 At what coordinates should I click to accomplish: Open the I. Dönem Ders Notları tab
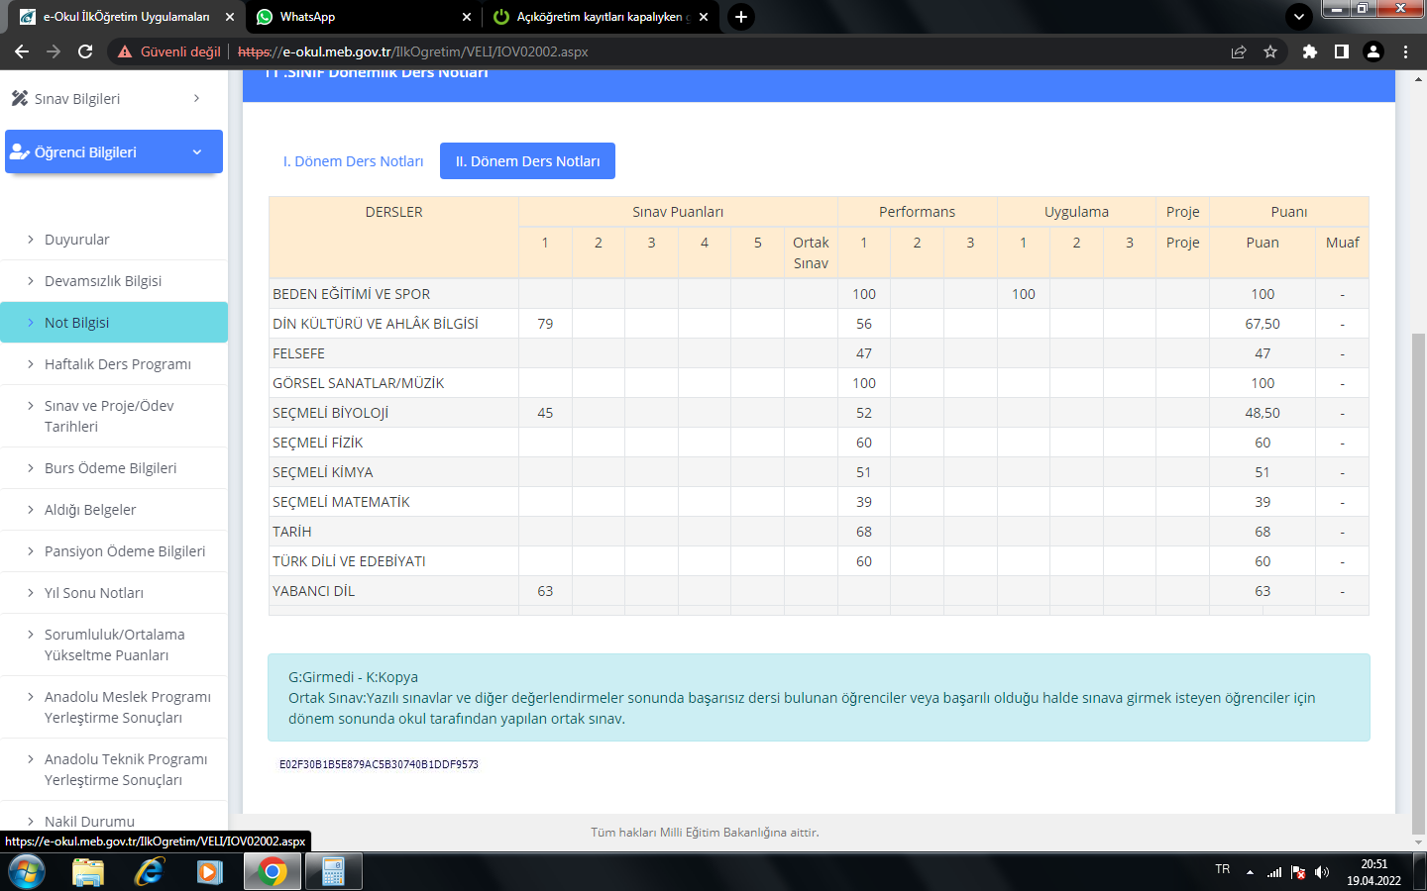(353, 161)
